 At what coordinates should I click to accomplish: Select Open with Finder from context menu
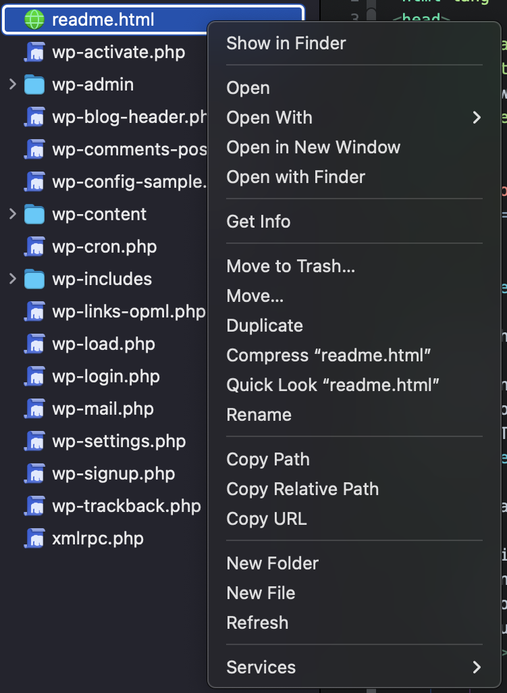[296, 177]
